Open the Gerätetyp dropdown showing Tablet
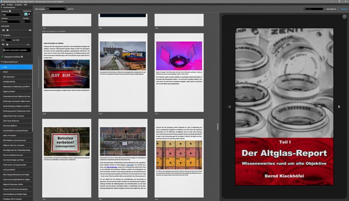349x201 pixels. (x=11, y=14)
